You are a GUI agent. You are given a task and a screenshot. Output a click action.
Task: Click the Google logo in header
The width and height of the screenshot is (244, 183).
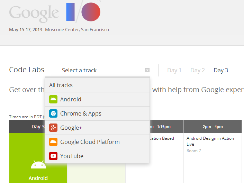coord(34,13)
